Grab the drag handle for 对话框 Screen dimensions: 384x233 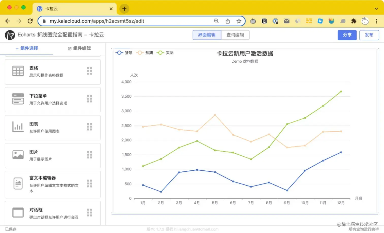(x=89, y=212)
